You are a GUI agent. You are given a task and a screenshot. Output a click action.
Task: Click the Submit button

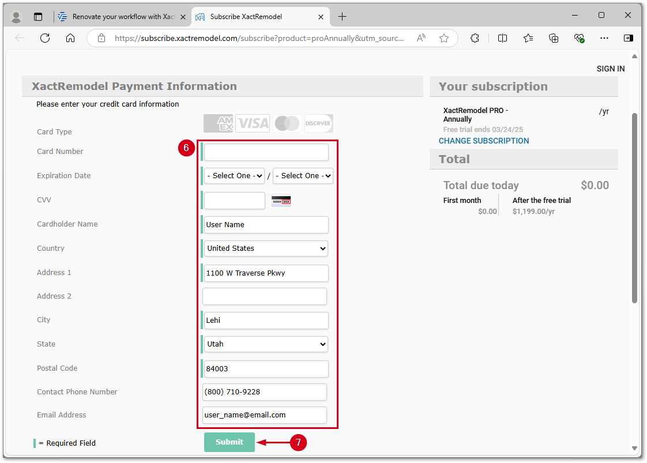click(230, 442)
